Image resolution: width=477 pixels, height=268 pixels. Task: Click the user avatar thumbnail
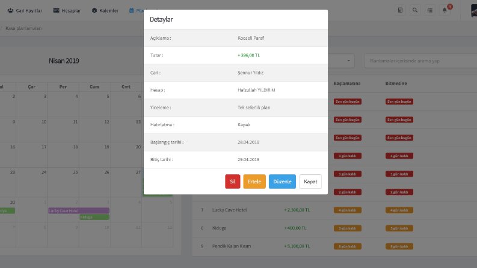[474, 10]
